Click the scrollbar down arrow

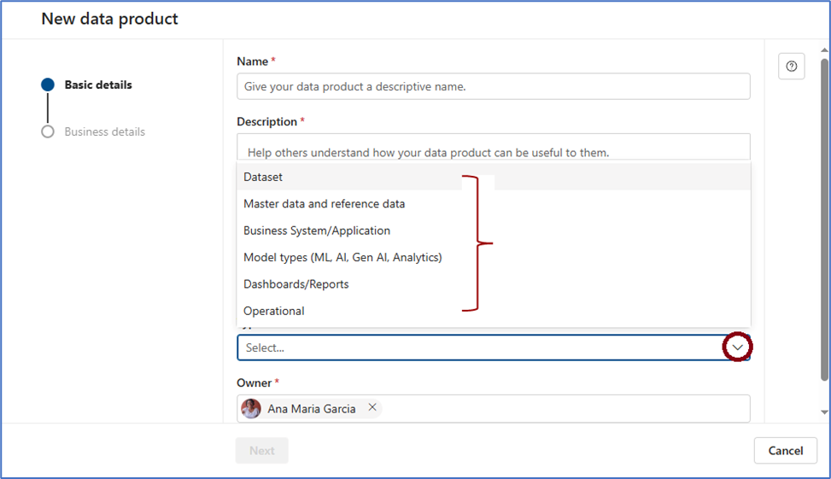coord(824,412)
